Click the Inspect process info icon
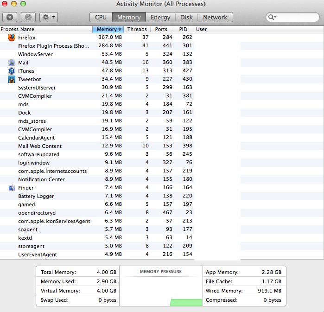Viewport: 324px width, 312px height. [x=28, y=17]
